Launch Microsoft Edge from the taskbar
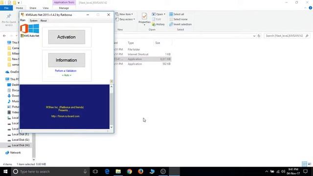This screenshot has width=313, height=176. 107,172
